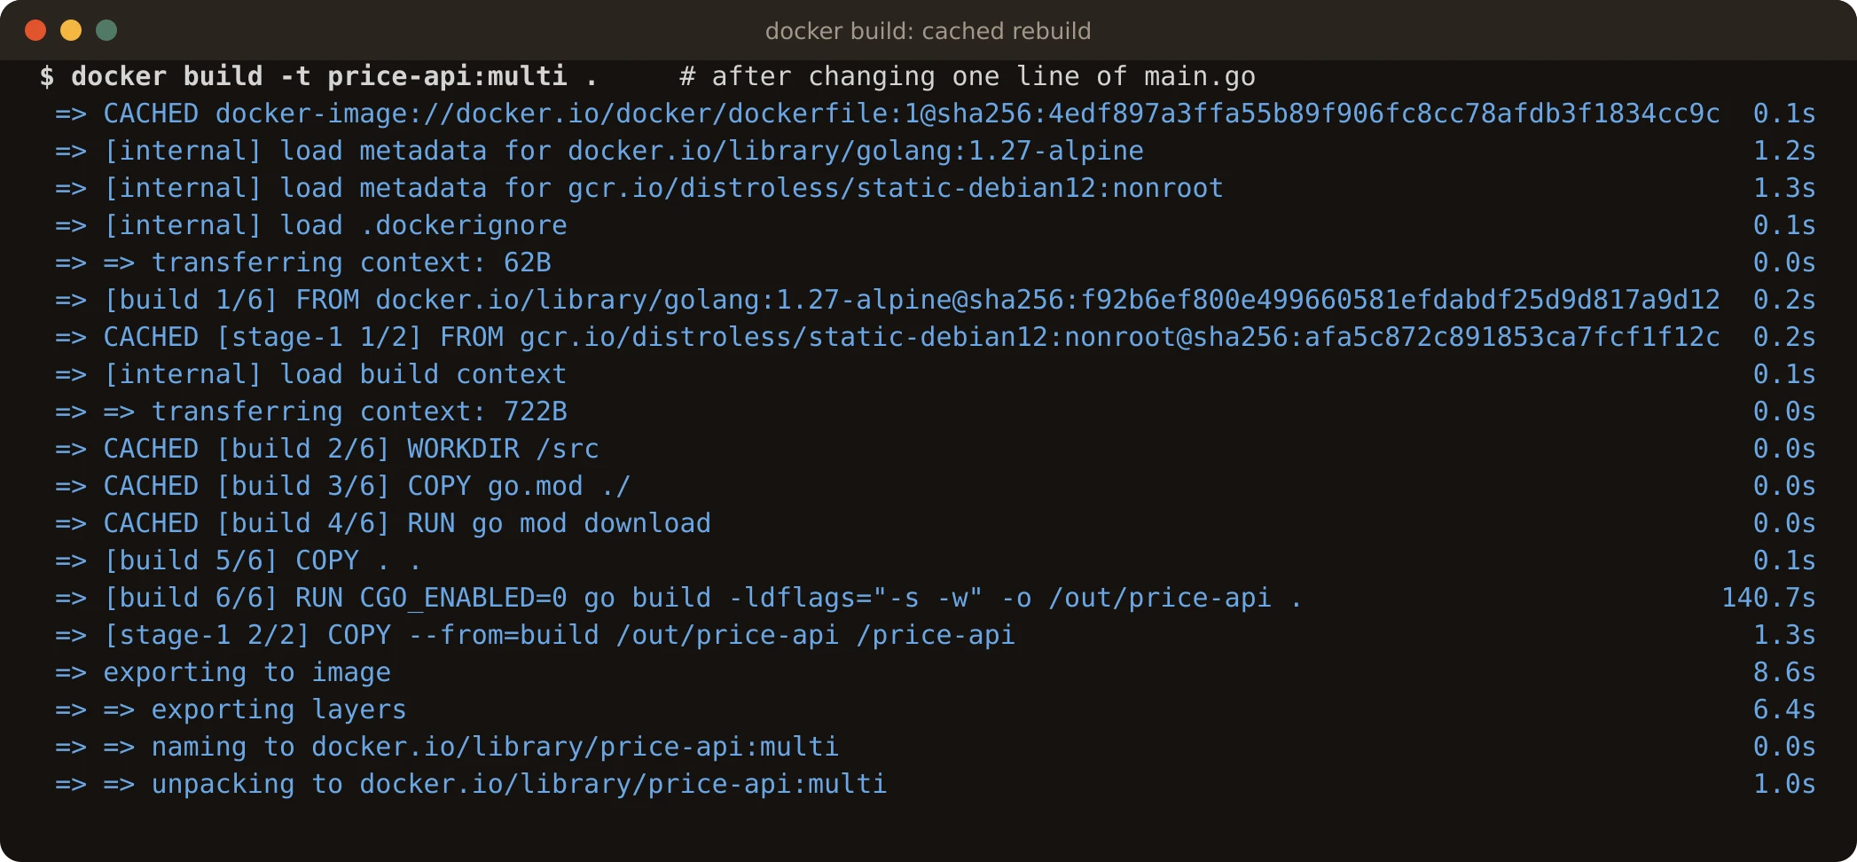Zoom the terminal with the green button
The image size is (1857, 862).
106,30
